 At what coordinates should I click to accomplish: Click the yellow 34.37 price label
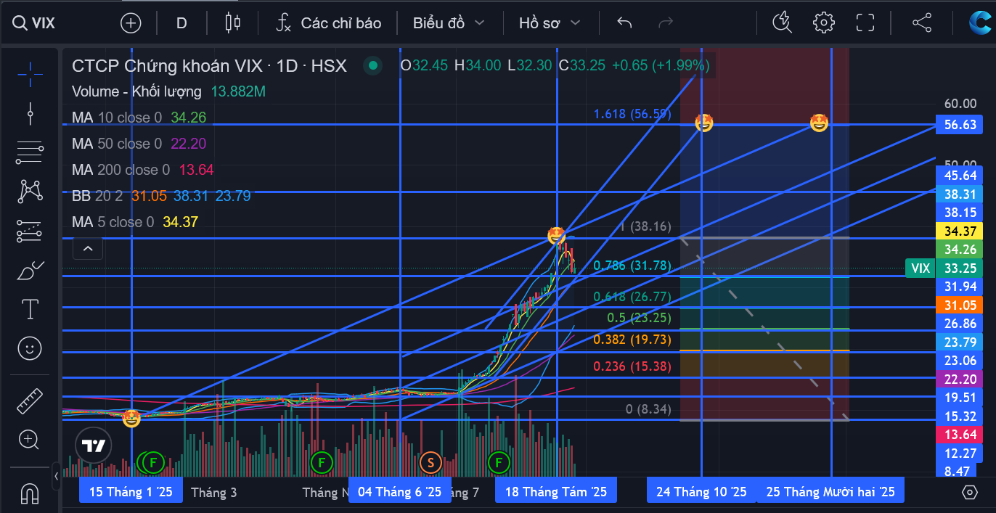point(960,231)
